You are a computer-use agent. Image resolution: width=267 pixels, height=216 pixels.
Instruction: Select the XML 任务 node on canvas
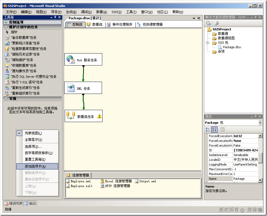[83, 88]
